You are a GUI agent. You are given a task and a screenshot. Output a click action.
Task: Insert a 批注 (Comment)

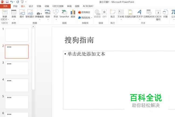[113, 14]
